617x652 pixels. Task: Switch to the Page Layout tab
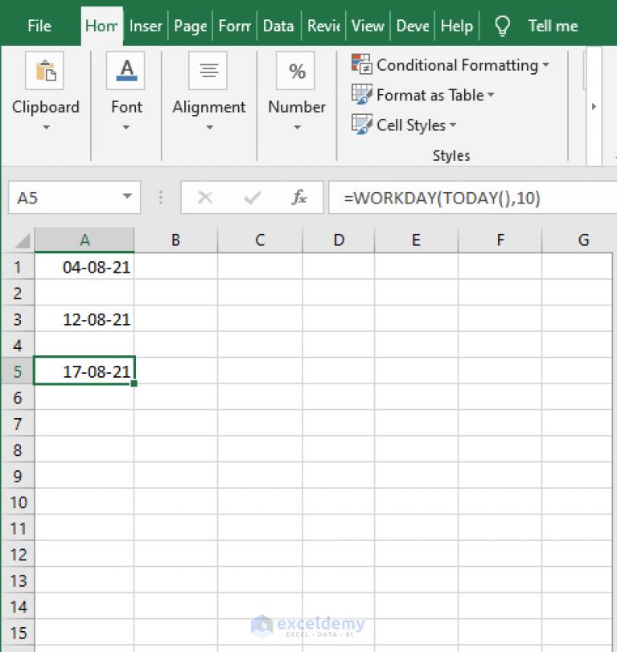191,26
